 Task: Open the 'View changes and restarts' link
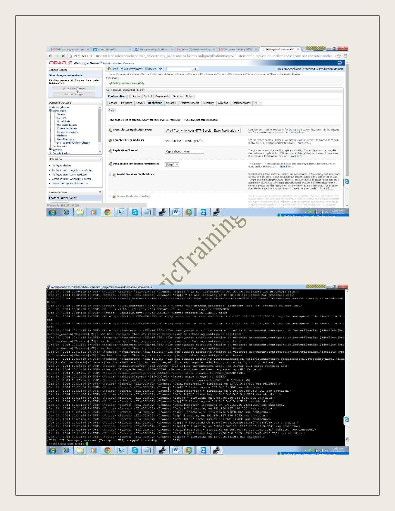(66, 75)
